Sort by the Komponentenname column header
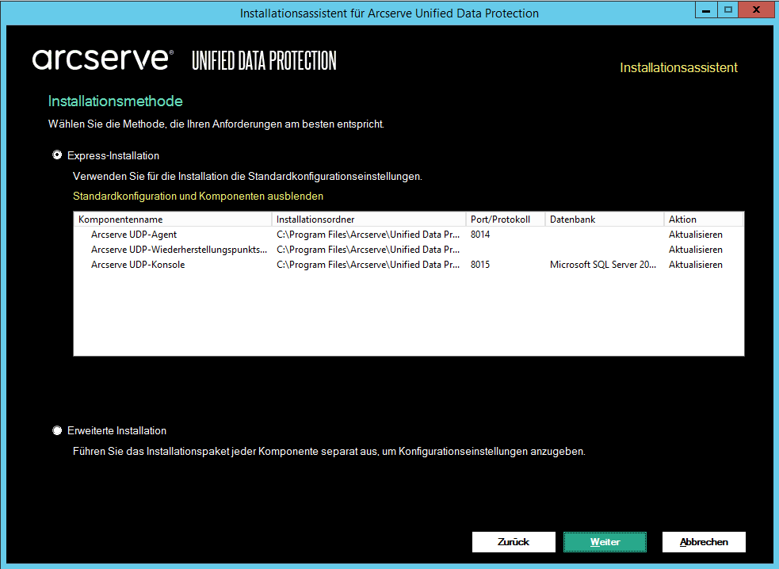The image size is (779, 569). click(173, 220)
